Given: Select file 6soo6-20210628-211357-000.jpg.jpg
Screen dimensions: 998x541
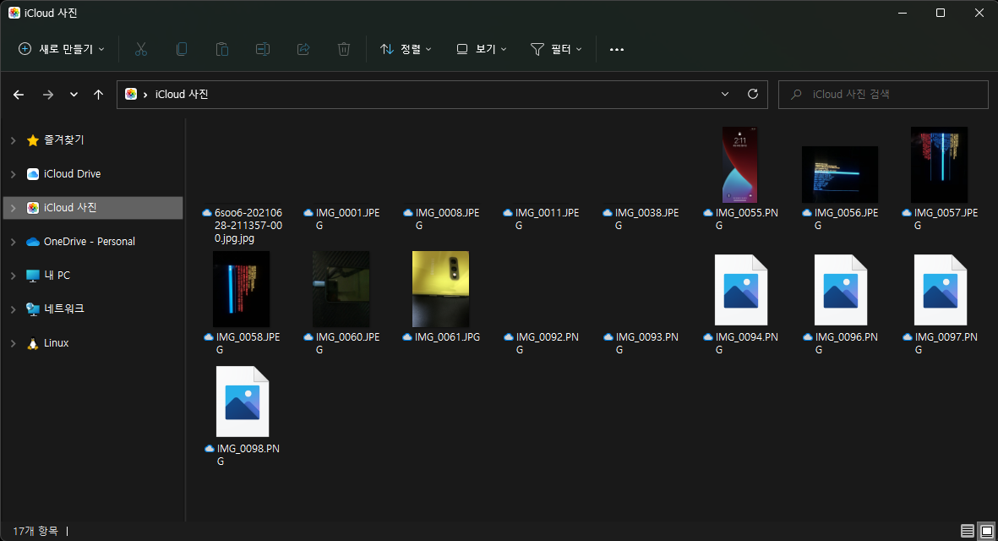Looking at the screenshot, I should [248, 226].
